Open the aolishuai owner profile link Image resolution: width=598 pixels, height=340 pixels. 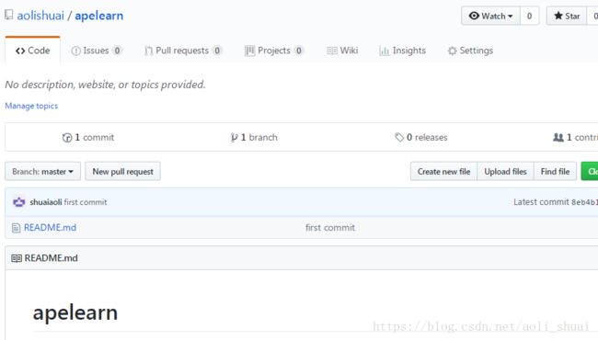point(40,16)
